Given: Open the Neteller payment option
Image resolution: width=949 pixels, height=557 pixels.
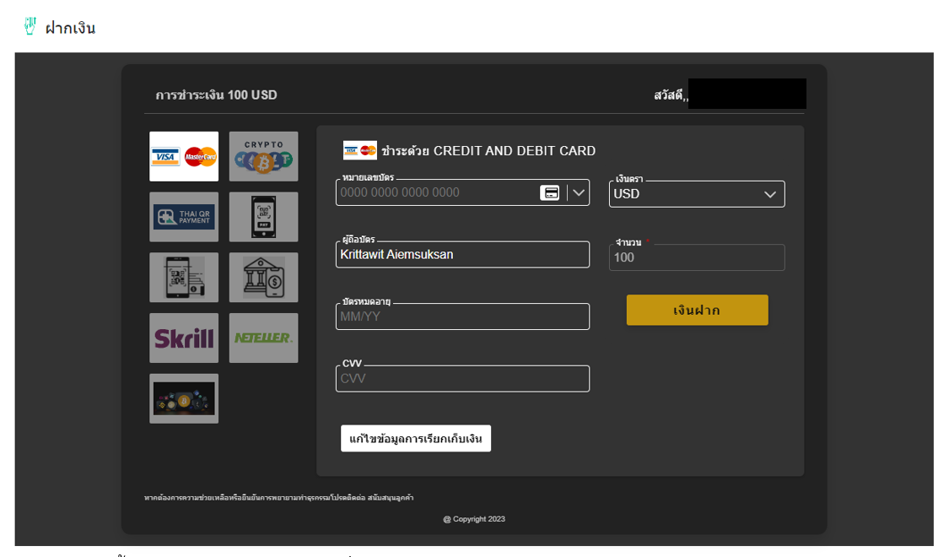Looking at the screenshot, I should pos(263,338).
